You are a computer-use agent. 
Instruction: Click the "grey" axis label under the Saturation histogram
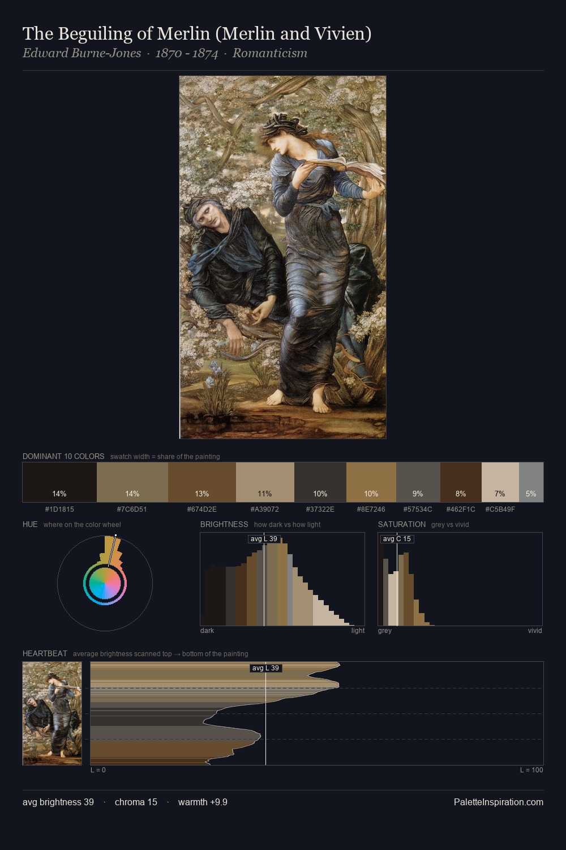click(385, 631)
